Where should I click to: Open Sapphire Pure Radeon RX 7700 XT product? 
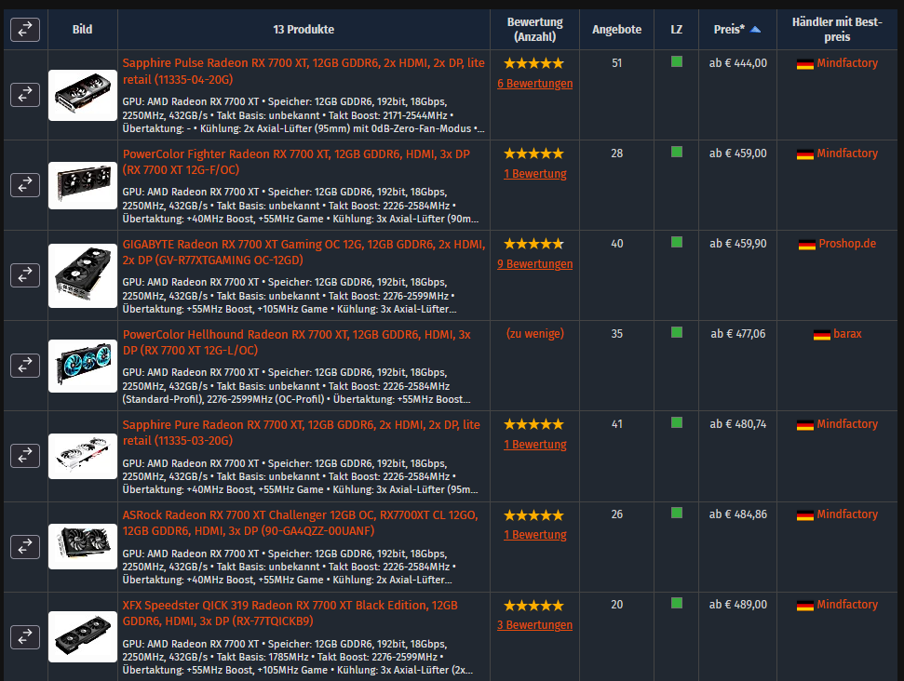click(x=301, y=433)
